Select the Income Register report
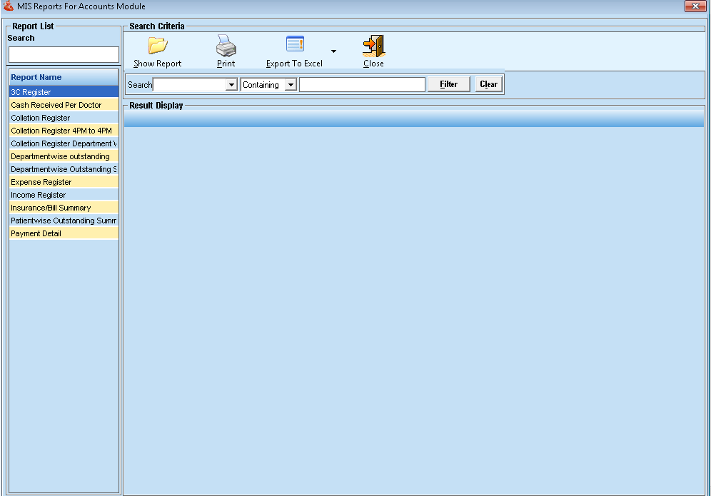The image size is (711, 496). (64, 195)
